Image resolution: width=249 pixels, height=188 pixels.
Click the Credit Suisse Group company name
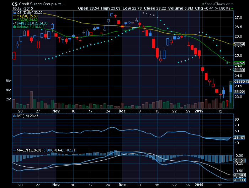coord(36,4)
